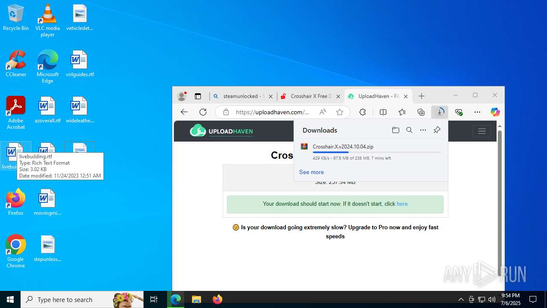
Task: Open downloads folder icon in Downloads panel
Action: (x=396, y=130)
